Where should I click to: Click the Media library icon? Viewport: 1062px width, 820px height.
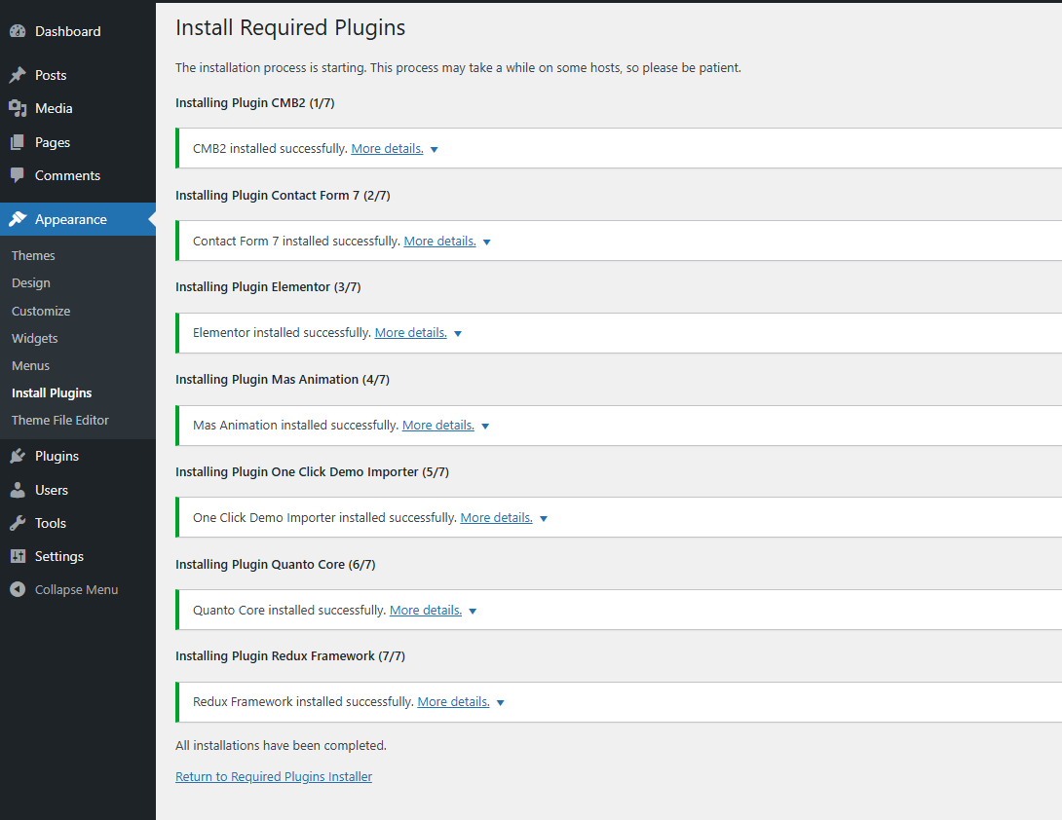18,108
